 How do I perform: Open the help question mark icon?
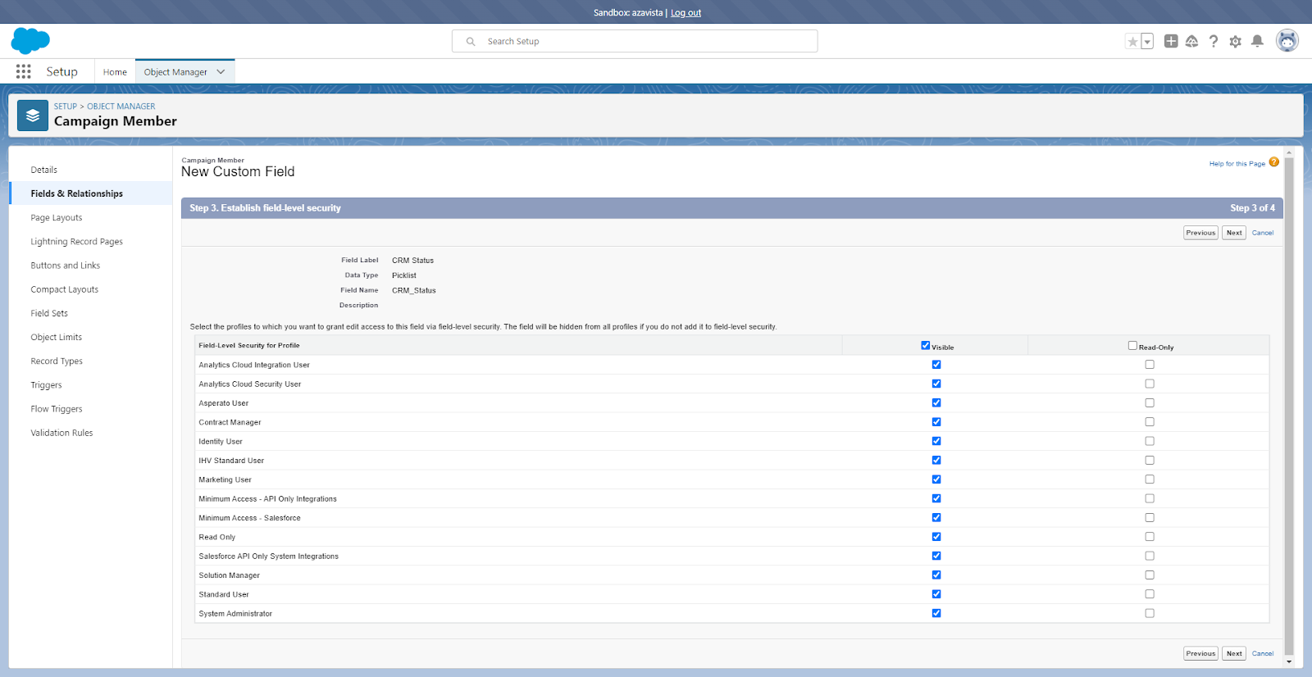(x=1214, y=41)
